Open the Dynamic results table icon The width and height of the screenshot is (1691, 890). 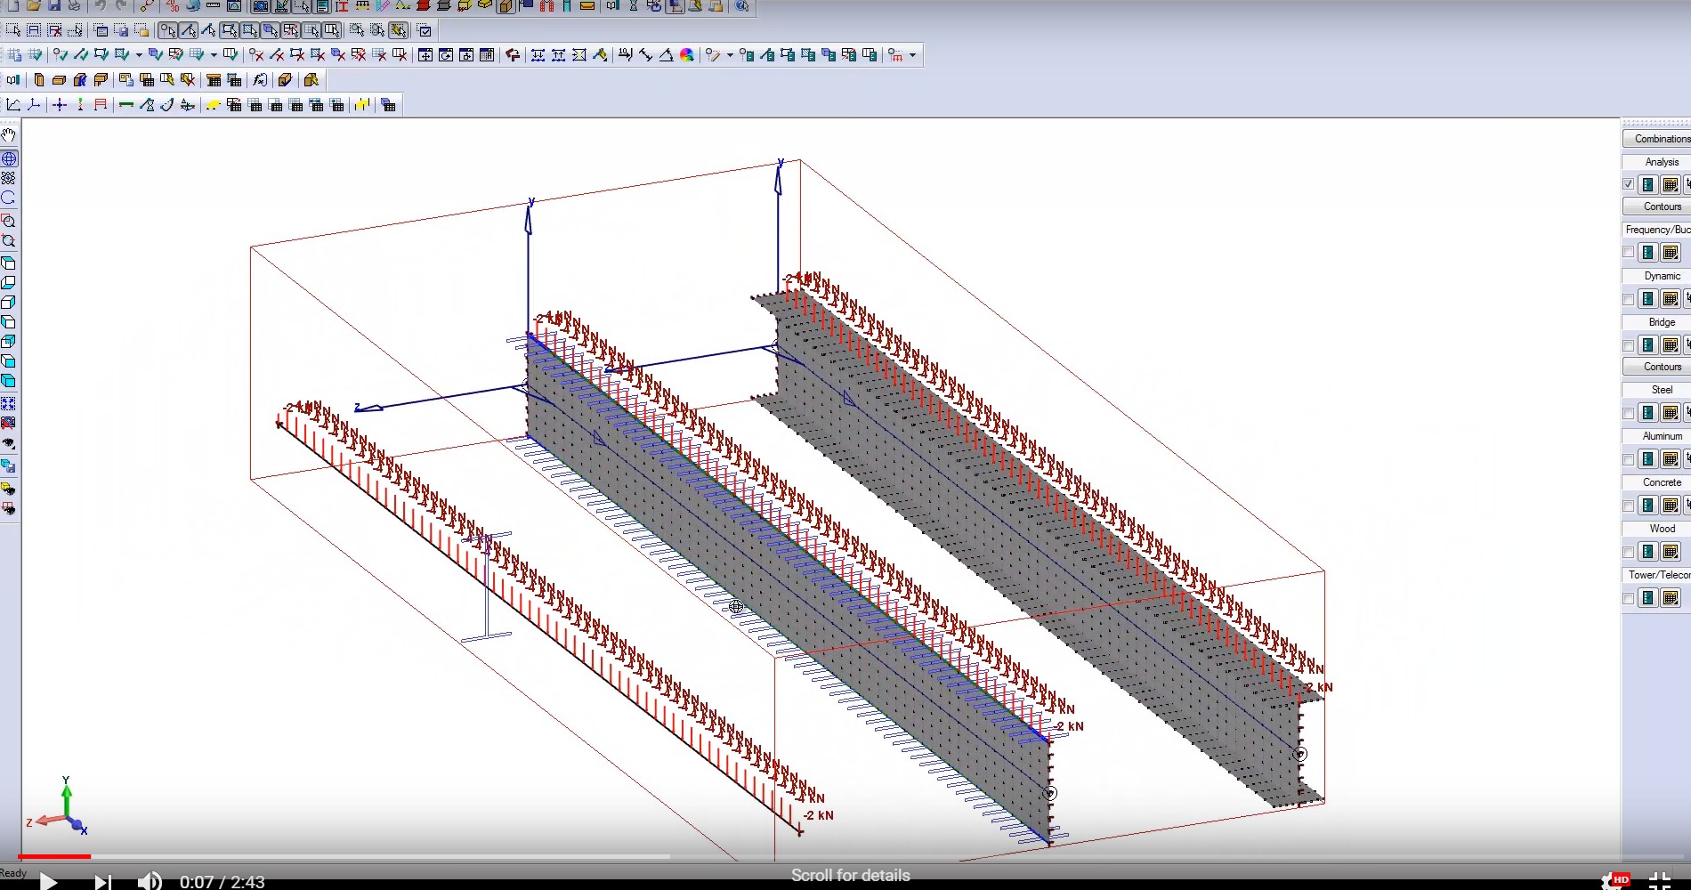(x=1671, y=299)
